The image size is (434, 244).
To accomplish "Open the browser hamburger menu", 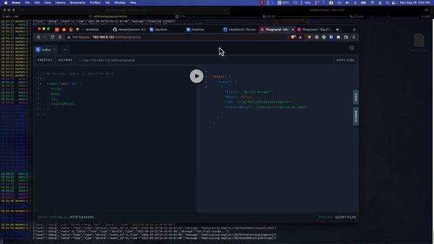I will pos(354,37).
